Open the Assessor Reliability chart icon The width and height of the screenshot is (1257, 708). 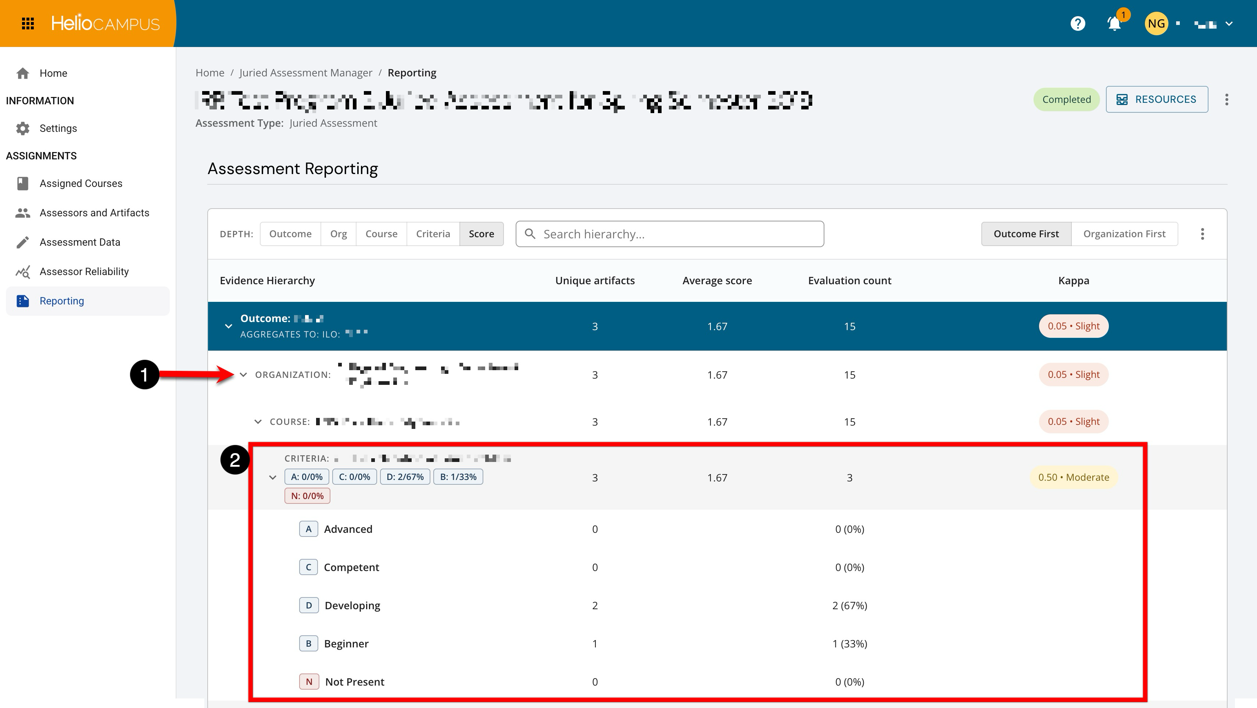(x=22, y=272)
